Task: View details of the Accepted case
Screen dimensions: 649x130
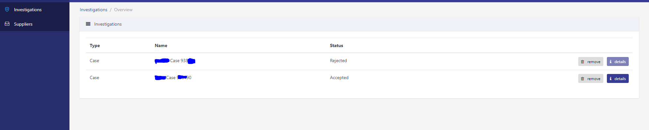Action: (x=617, y=78)
